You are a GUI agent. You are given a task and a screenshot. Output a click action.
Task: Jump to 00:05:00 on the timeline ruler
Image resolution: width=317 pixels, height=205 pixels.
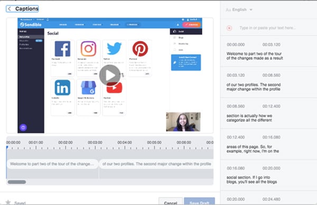[x=154, y=142]
